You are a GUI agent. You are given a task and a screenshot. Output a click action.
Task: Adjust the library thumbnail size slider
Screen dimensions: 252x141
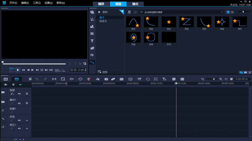pyautogui.click(x=243, y=12)
